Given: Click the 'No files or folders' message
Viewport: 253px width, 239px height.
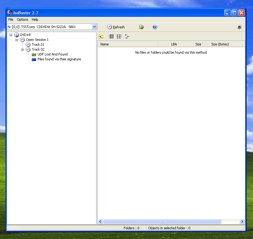Looking at the screenshot, I should click(x=171, y=52).
